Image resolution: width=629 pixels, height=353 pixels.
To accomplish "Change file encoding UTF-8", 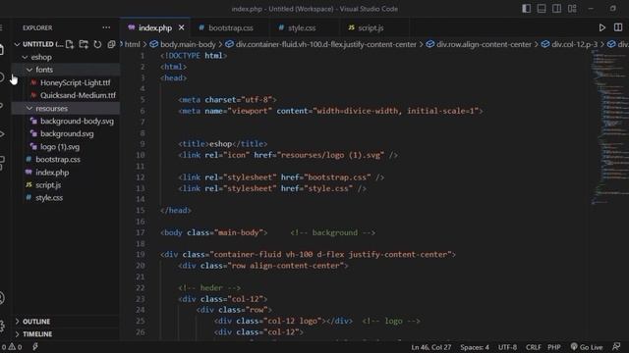I will coord(507,347).
